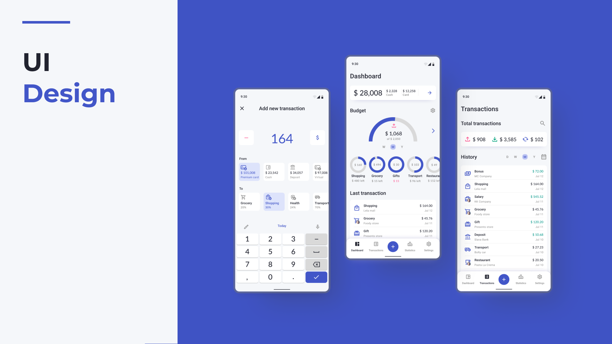Select the microphone input icon

coord(317,226)
